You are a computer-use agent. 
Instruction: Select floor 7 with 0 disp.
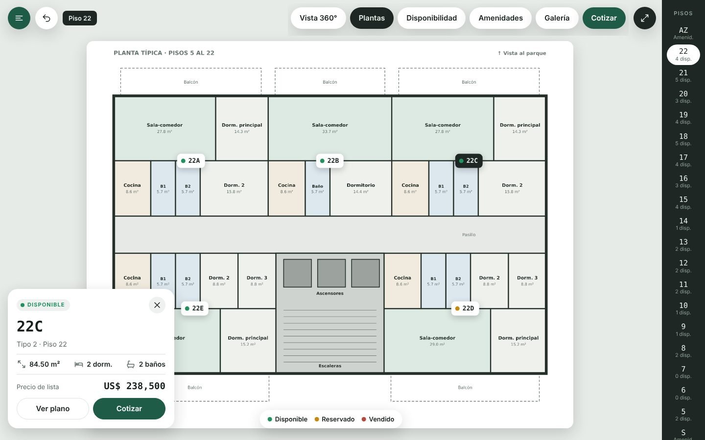(683, 372)
